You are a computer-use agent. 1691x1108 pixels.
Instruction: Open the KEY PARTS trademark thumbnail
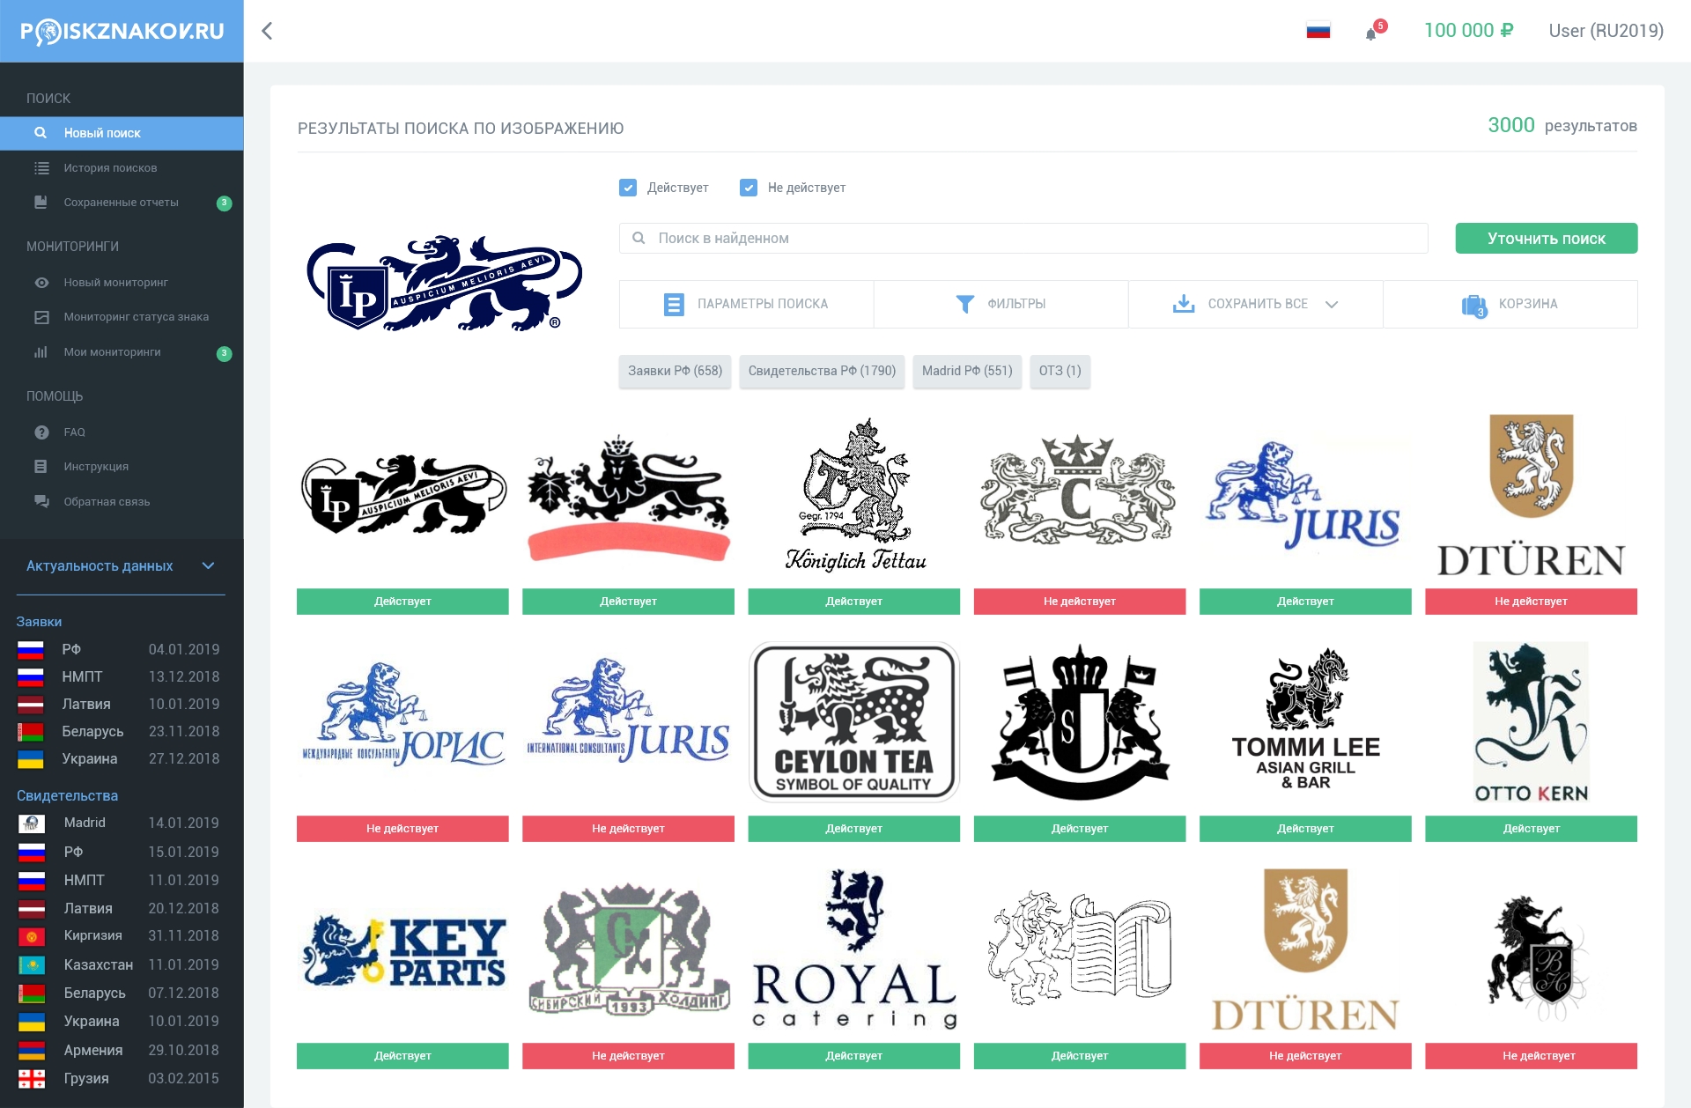click(402, 951)
